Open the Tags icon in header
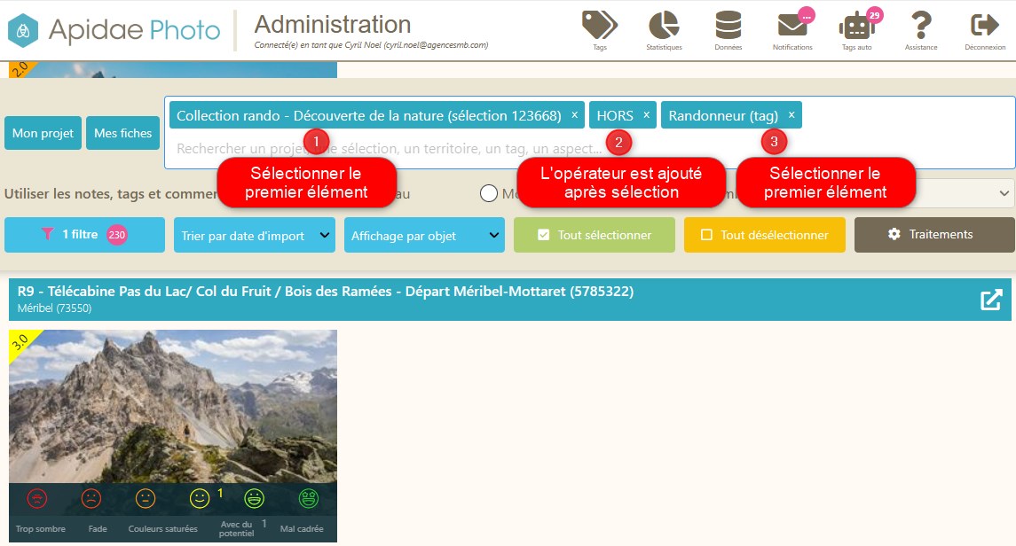The height and width of the screenshot is (546, 1016). pyautogui.click(x=599, y=25)
